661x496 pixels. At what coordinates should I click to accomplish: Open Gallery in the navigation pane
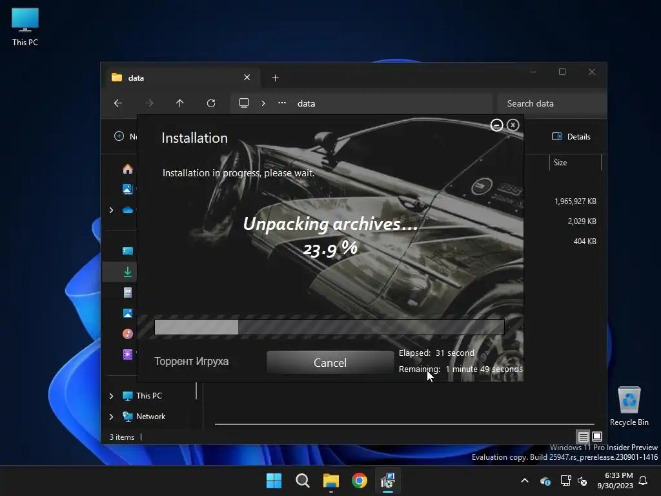coord(128,189)
